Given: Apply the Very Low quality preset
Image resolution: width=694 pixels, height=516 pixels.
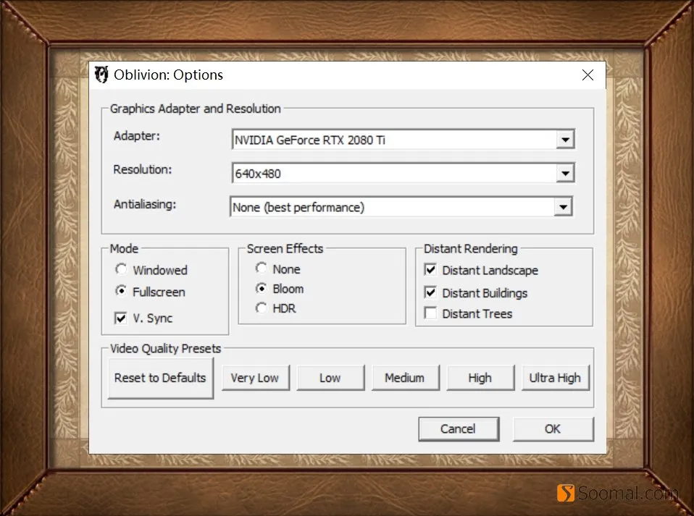Looking at the screenshot, I should click(x=255, y=378).
